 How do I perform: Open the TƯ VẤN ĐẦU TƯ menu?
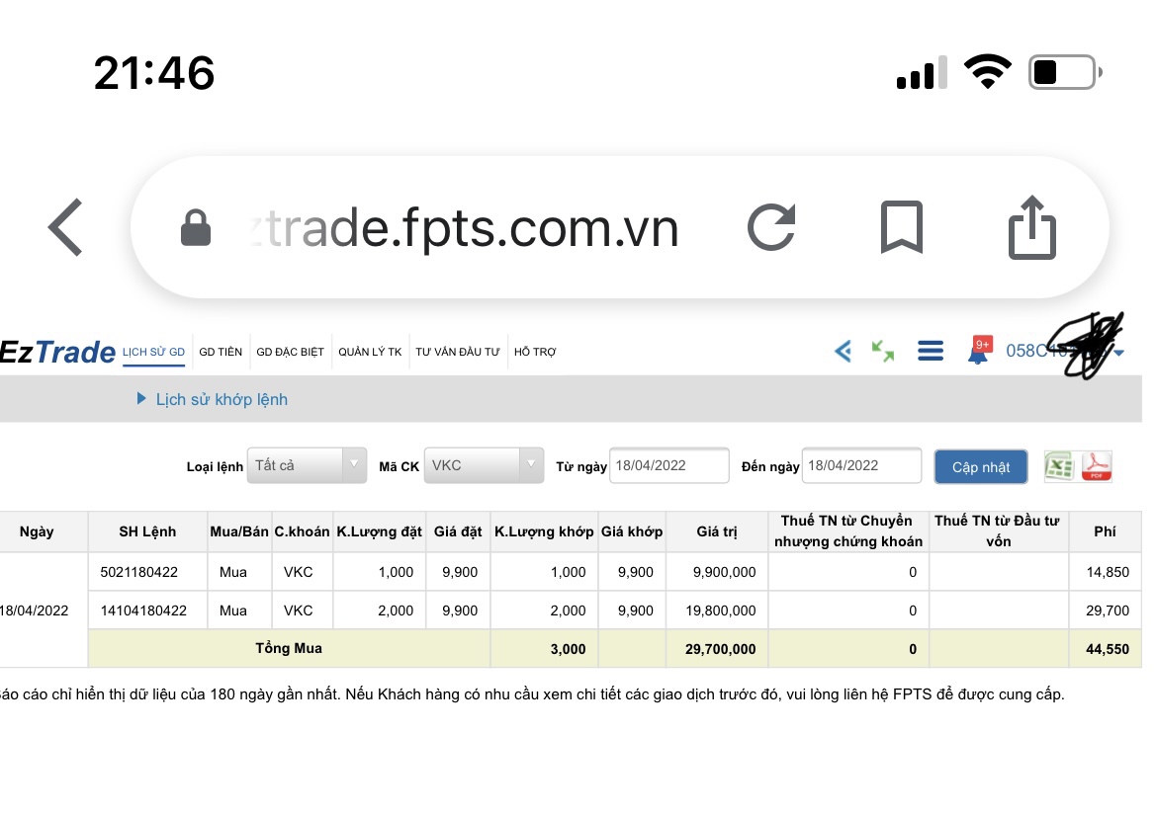(458, 352)
